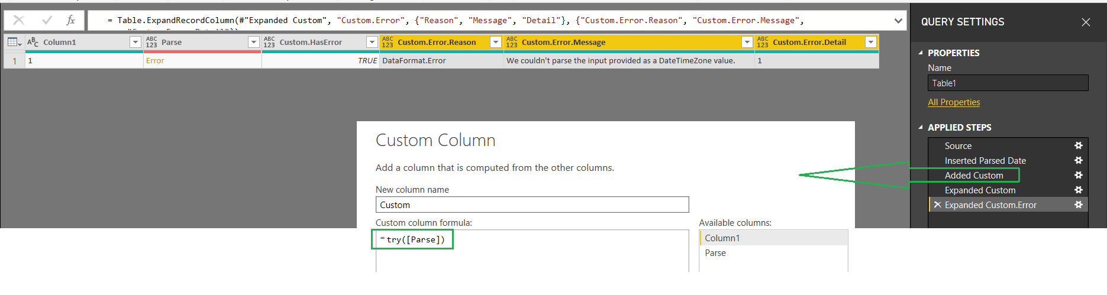Screen dimensions: 1107x295
Task: Open the Column1 filter dropdown
Action: (x=135, y=42)
